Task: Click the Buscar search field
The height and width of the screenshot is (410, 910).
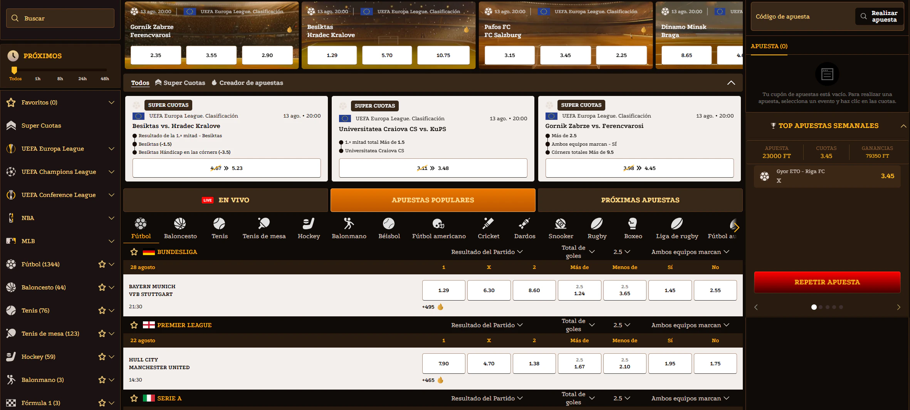Action: [x=60, y=18]
